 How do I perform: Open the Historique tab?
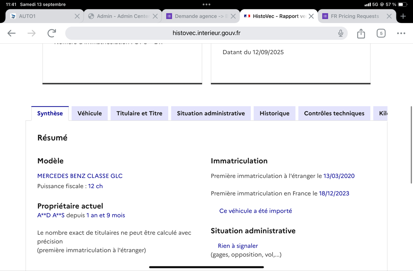(x=274, y=113)
